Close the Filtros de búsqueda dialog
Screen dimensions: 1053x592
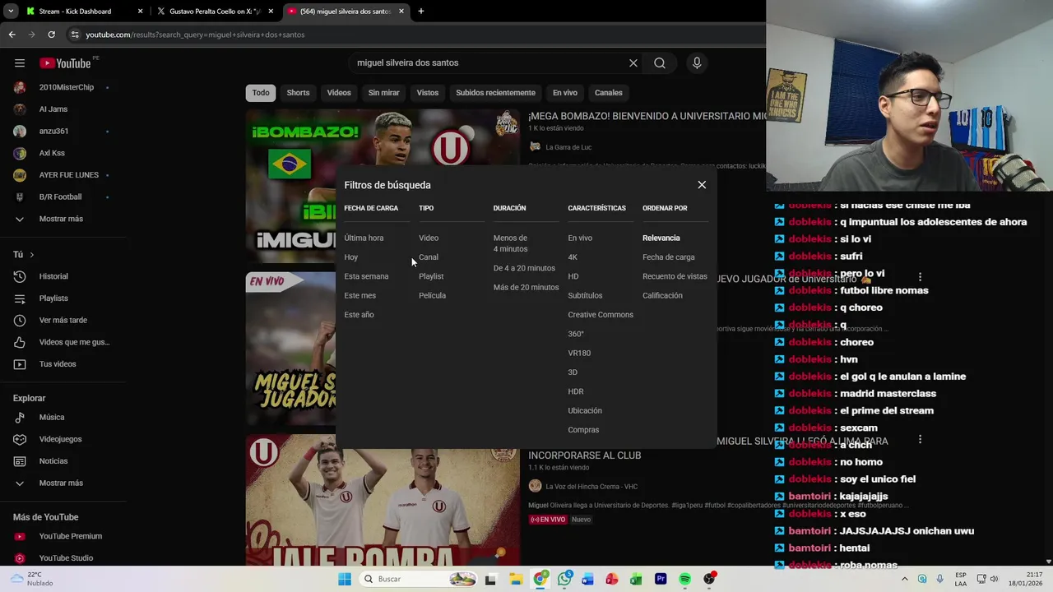click(702, 185)
